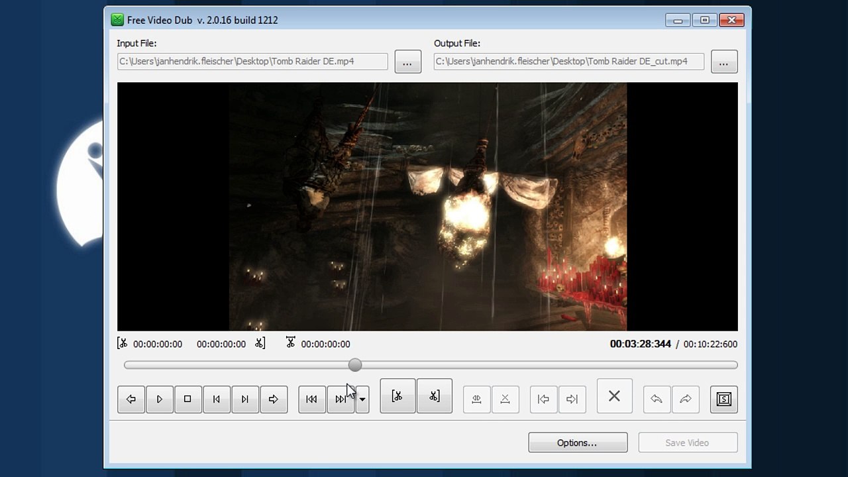This screenshot has height=477, width=848.
Task: Minimize the Free Video Dub window
Action: [x=678, y=21]
